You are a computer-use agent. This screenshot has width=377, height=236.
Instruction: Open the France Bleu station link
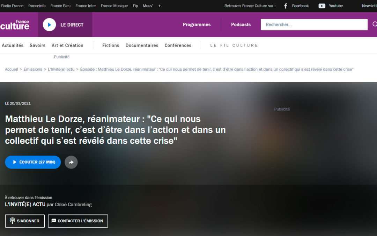[60, 6]
